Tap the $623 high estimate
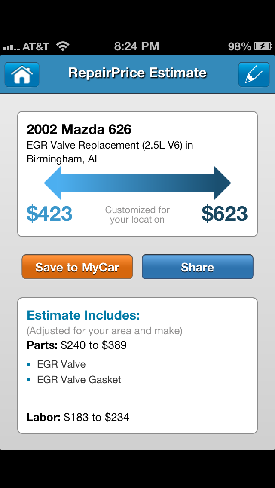 pyautogui.click(x=224, y=214)
